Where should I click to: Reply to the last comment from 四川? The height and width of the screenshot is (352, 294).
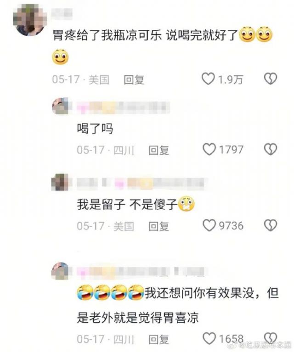point(158,339)
